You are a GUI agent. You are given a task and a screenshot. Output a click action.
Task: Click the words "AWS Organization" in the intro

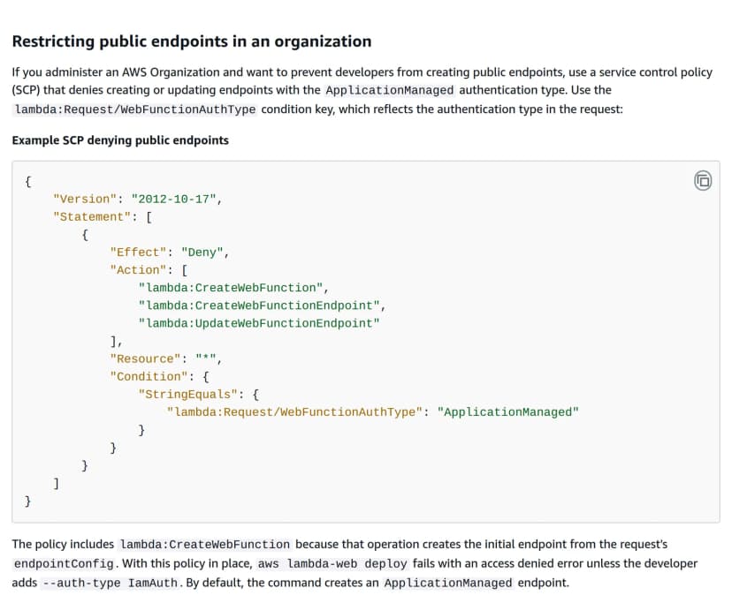coord(171,72)
